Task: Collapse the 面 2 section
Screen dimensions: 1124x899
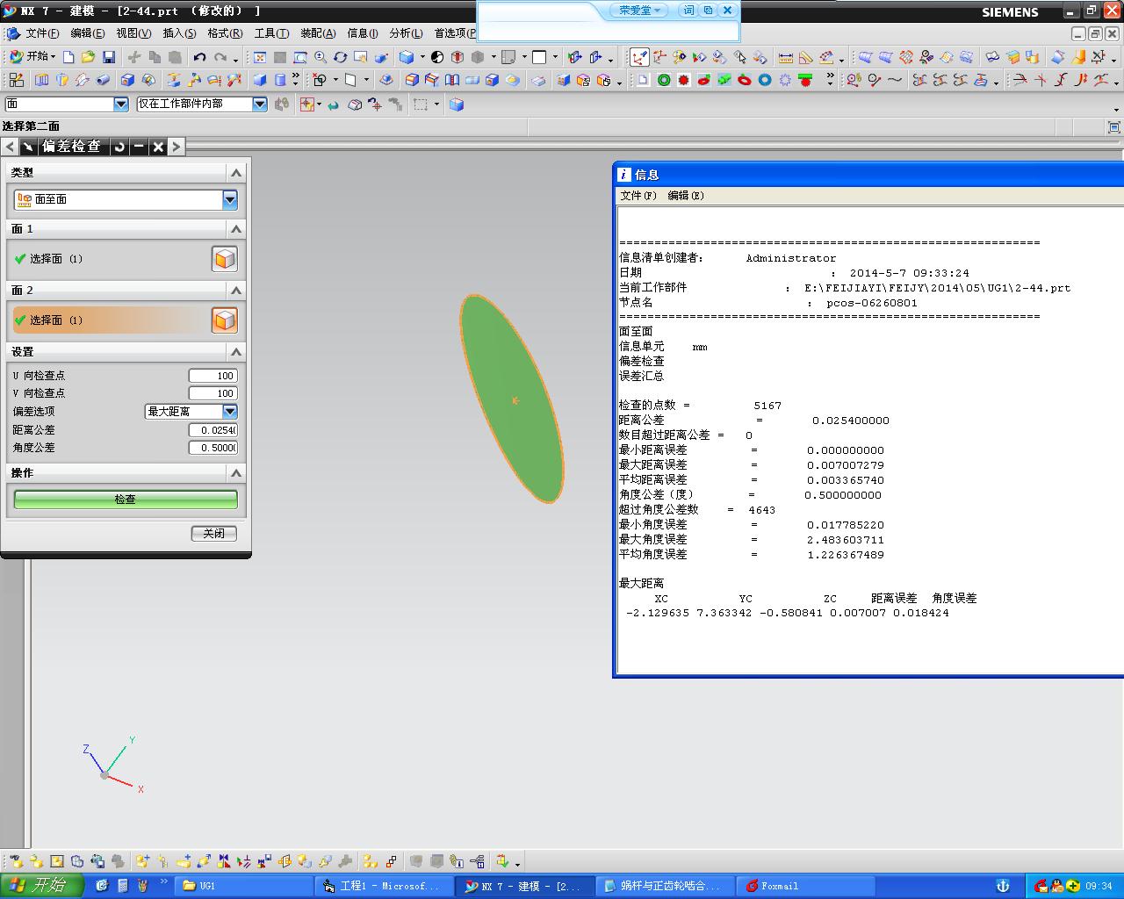Action: [235, 291]
